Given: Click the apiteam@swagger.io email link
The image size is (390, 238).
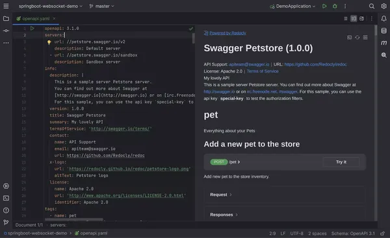Looking at the screenshot, I should coord(249,64).
